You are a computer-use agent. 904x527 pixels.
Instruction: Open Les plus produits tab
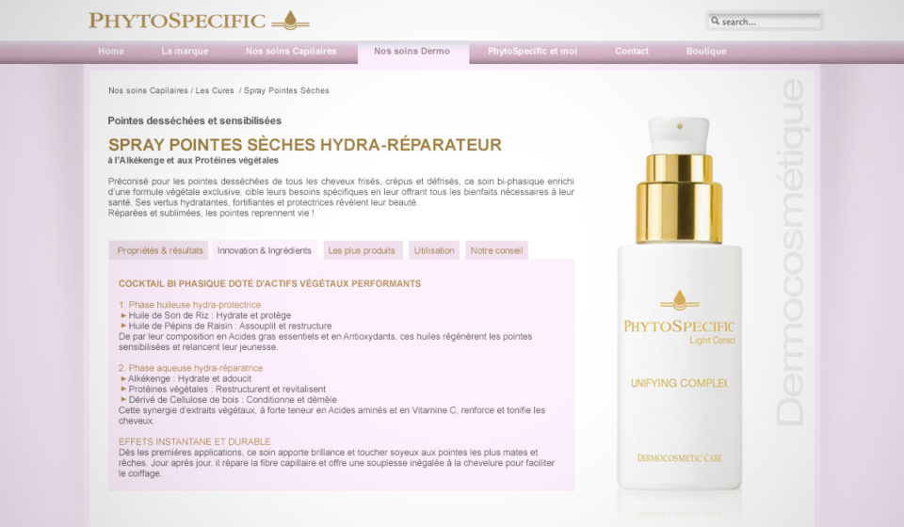pyautogui.click(x=362, y=250)
